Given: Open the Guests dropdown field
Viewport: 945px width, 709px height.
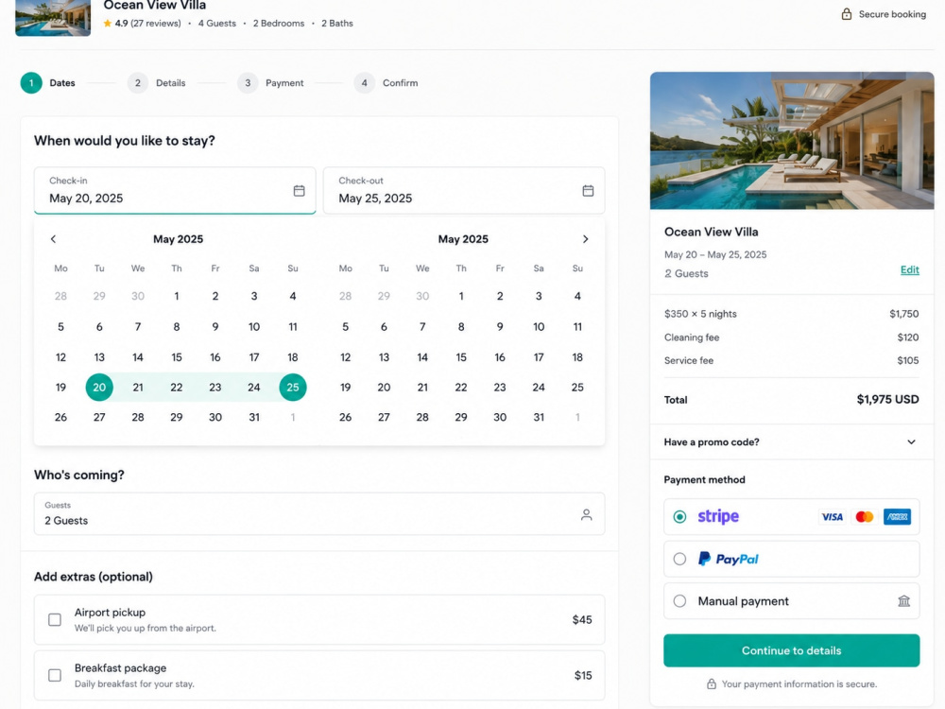Looking at the screenshot, I should tap(319, 514).
